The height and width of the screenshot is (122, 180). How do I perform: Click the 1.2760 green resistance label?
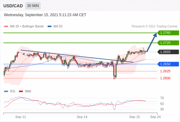coord(168,33)
